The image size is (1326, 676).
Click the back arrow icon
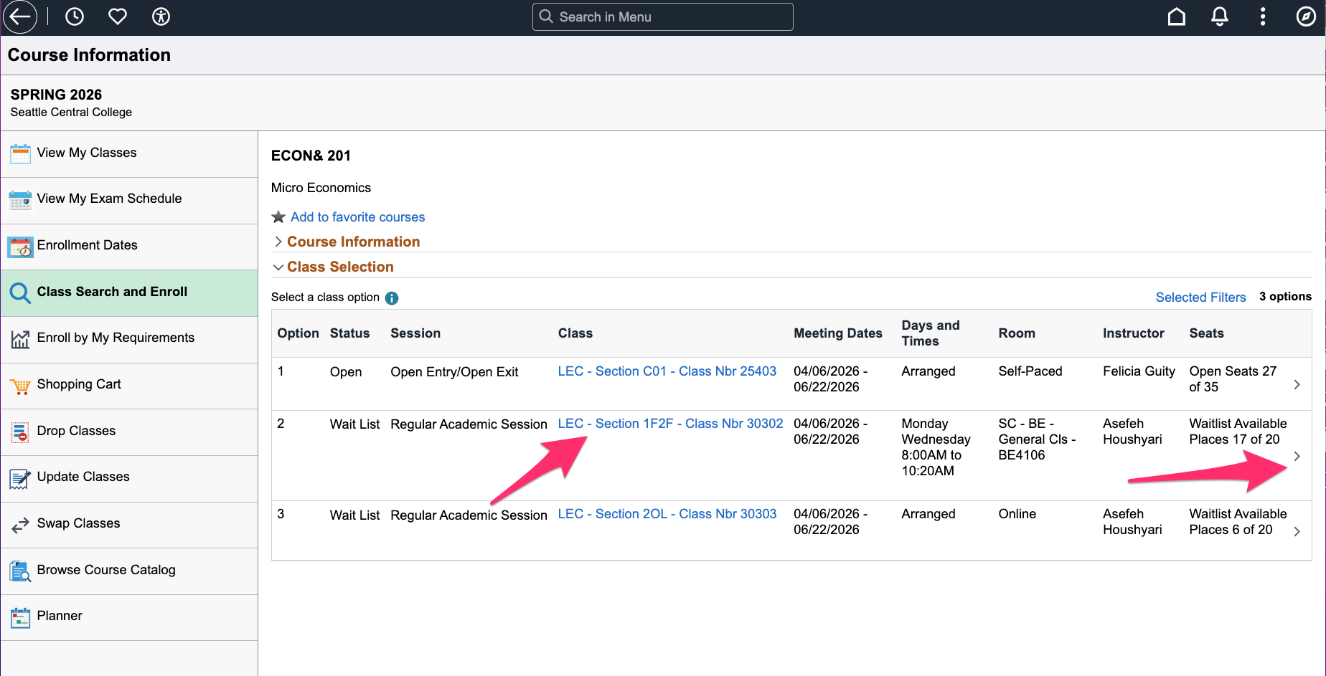(20, 16)
